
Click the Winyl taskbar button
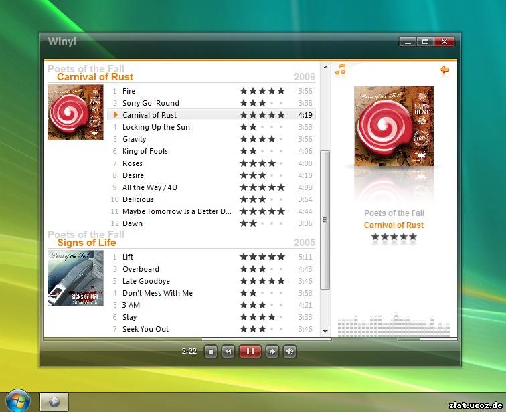[54, 402]
